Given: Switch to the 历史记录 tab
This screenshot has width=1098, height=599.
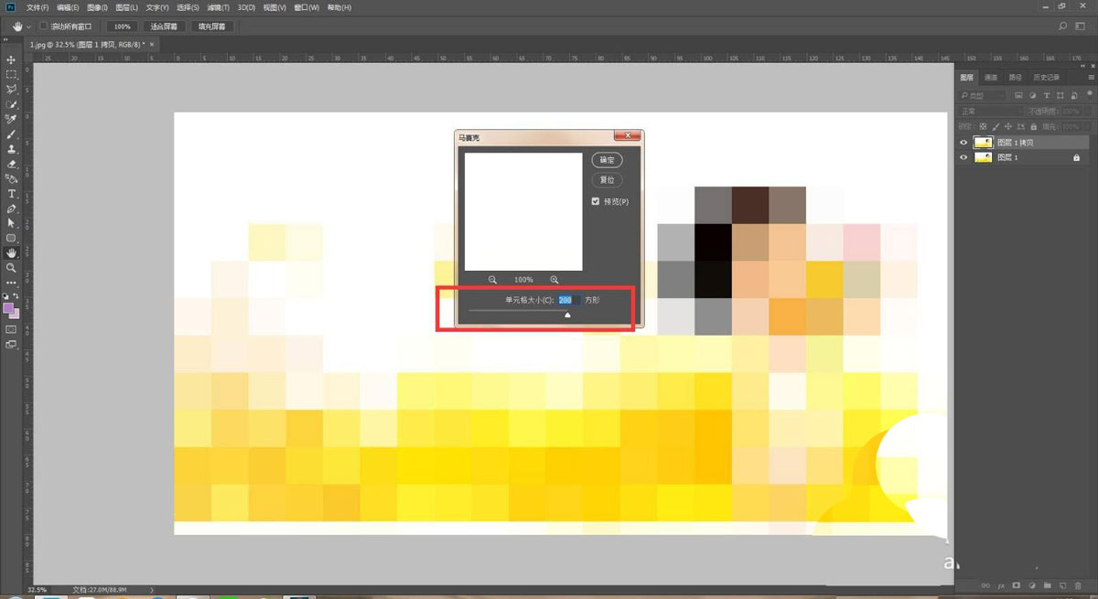Looking at the screenshot, I should tap(1045, 78).
